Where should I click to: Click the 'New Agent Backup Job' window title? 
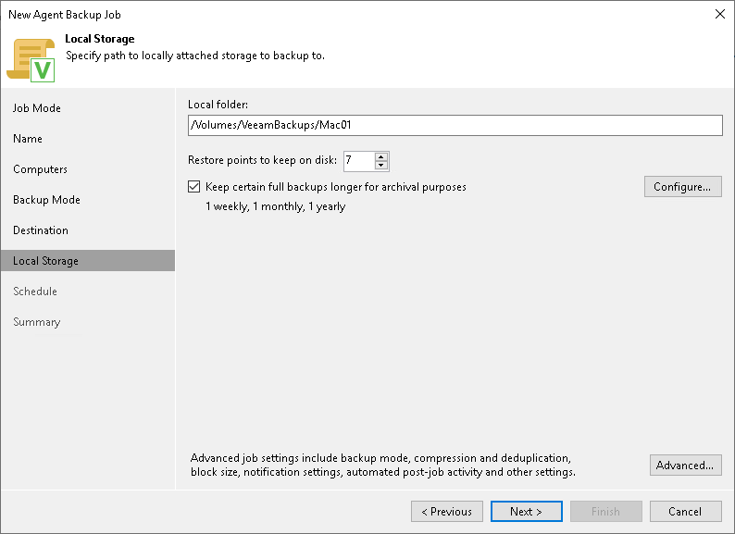click(x=65, y=15)
